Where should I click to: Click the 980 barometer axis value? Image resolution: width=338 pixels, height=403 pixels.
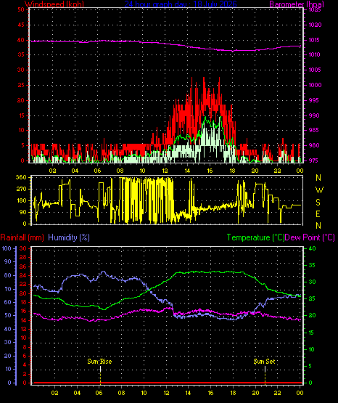coord(313,145)
